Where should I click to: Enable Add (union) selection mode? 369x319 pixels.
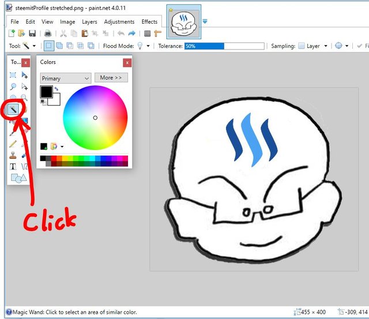point(59,46)
